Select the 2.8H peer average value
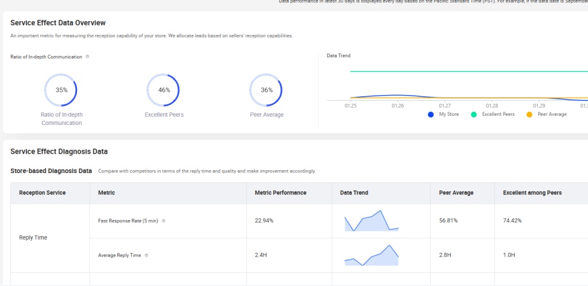Screen dimensions: 588x286 coord(445,255)
